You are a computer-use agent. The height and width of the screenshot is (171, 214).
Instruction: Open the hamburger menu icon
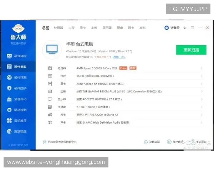click(192, 28)
